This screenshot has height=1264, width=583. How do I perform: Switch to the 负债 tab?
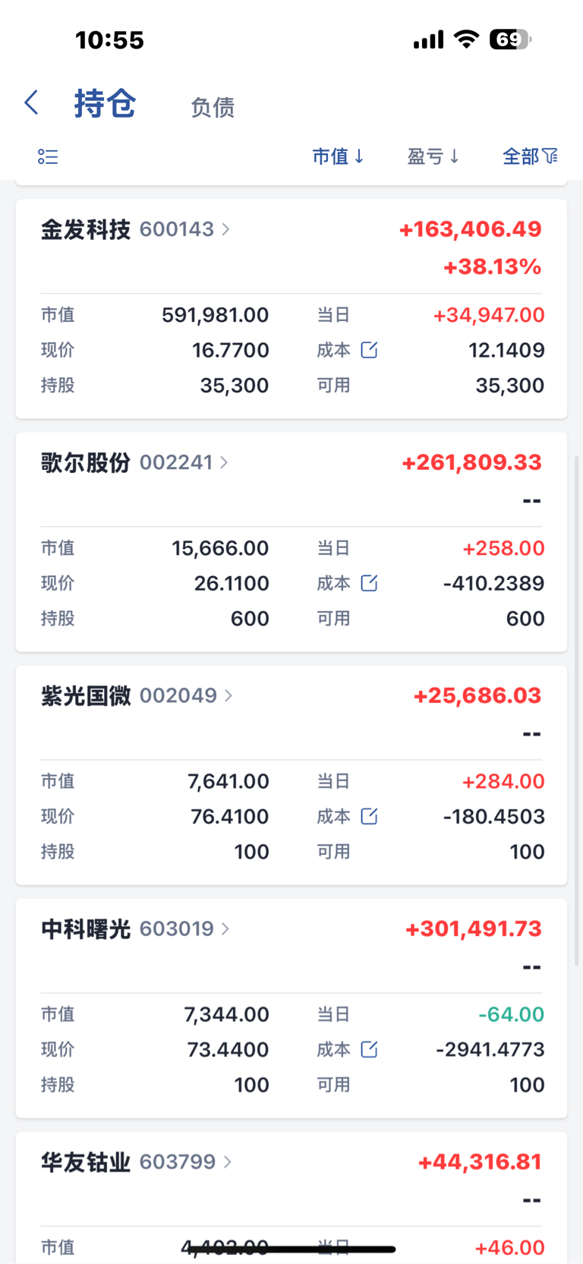(213, 107)
